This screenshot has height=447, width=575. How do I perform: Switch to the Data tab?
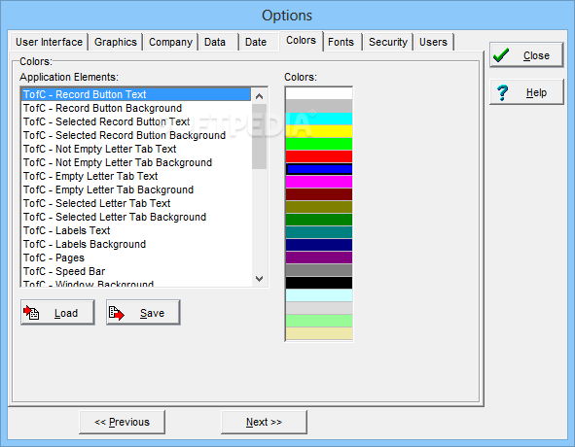tap(215, 42)
